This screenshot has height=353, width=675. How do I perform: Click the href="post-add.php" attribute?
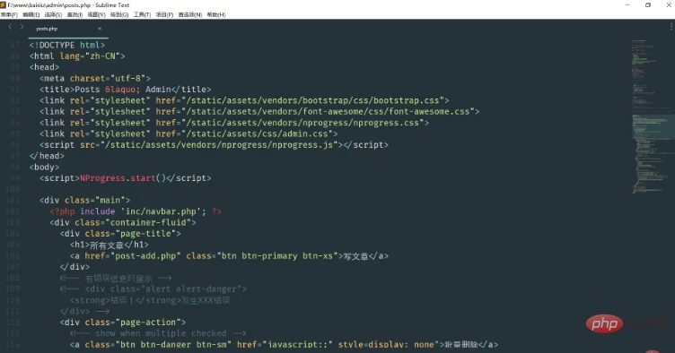pyautogui.click(x=133, y=256)
